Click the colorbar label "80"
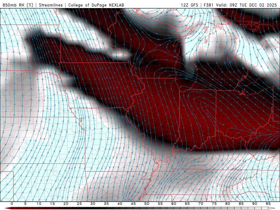 (x=228, y=204)
